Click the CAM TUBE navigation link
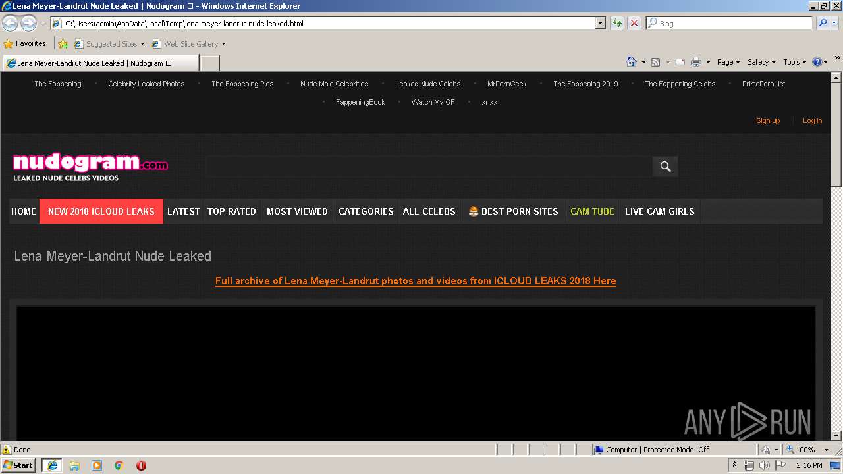The image size is (843, 474). 592,211
